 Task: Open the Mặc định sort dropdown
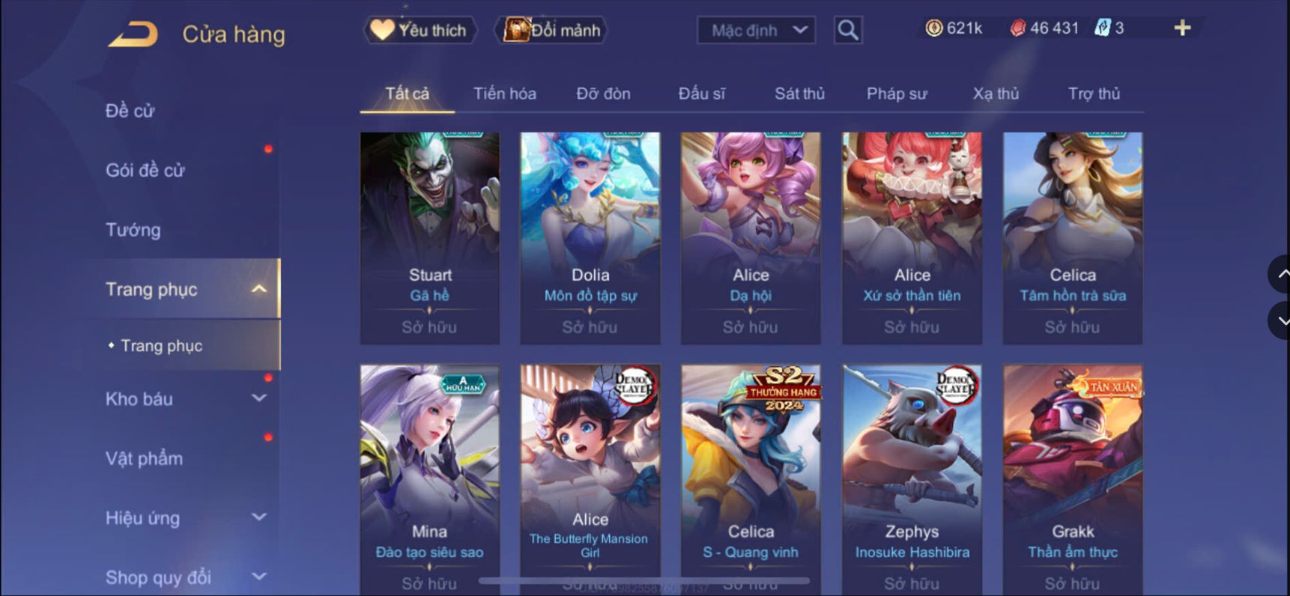point(756,30)
